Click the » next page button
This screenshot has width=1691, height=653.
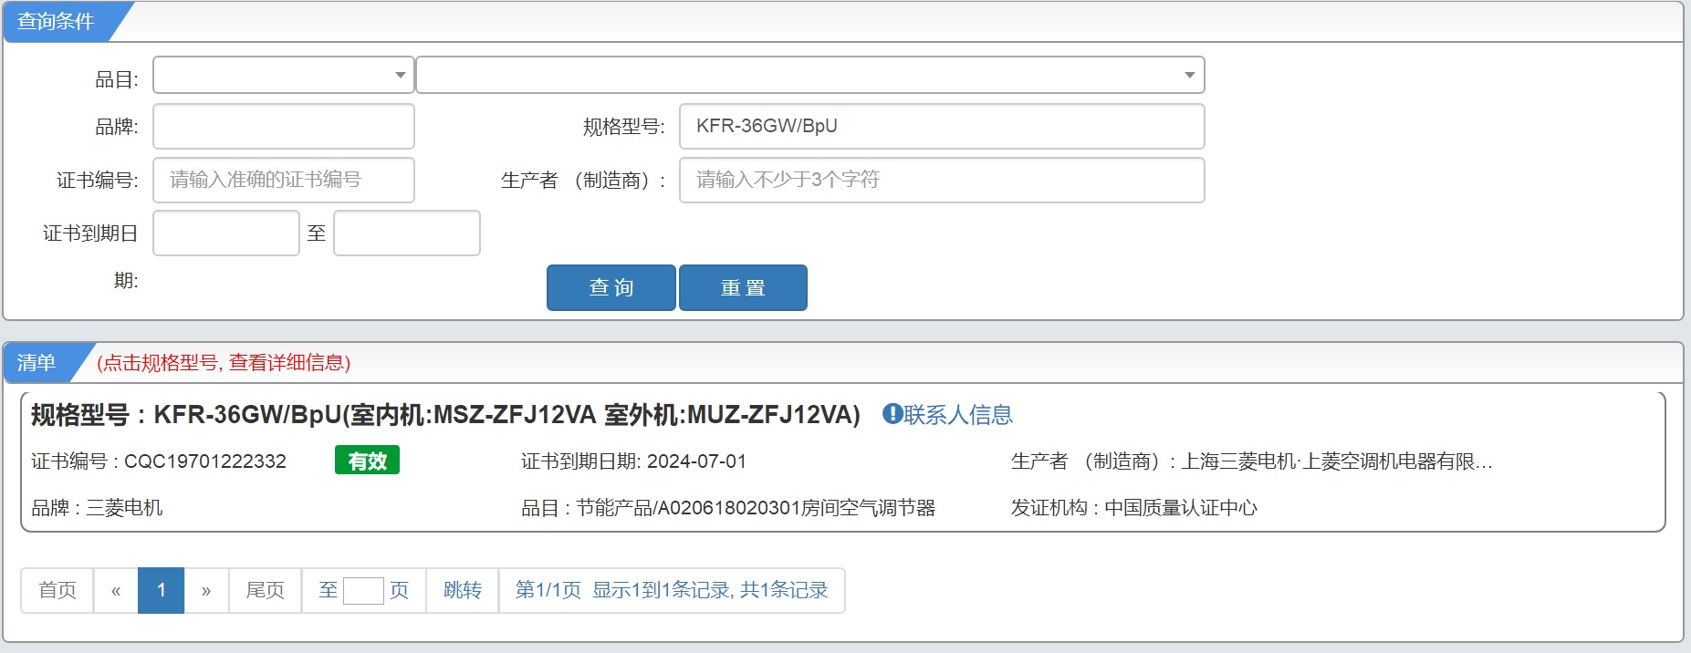click(206, 590)
